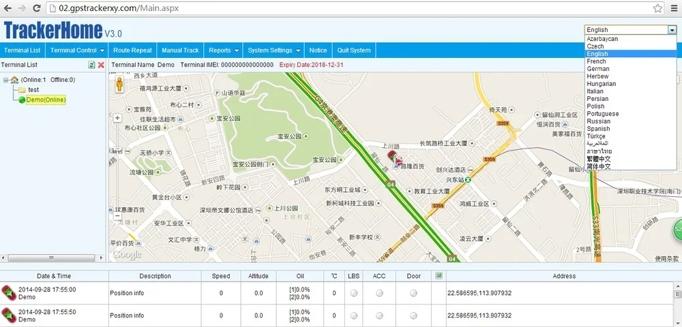Reload the page in browser
This screenshot has width=682, height=327.
click(x=37, y=7)
